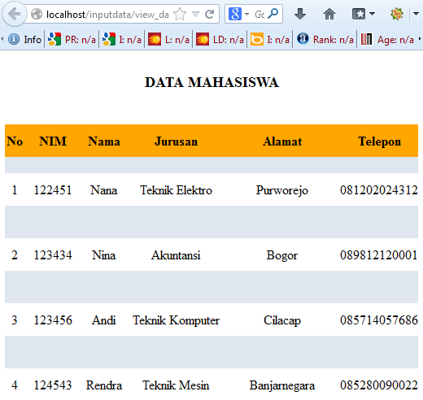Click the Jurusan column header
This screenshot has width=423, height=400.
(x=176, y=141)
